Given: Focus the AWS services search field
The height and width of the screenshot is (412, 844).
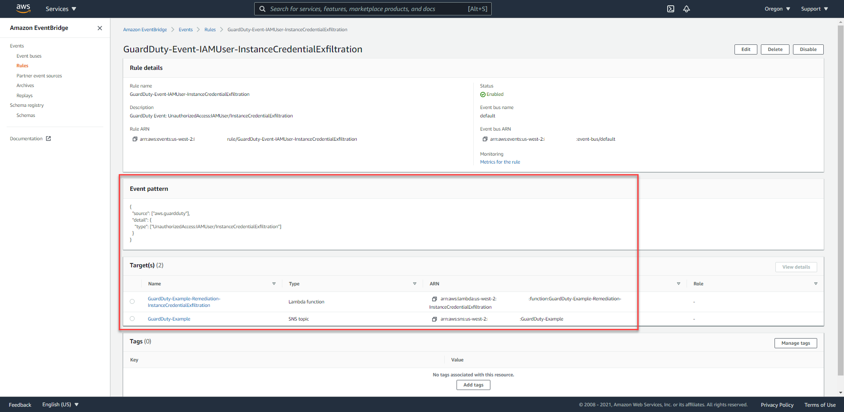Looking at the screenshot, I should click(373, 9).
